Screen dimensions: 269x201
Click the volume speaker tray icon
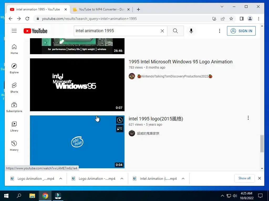pyautogui.click(x=235, y=196)
